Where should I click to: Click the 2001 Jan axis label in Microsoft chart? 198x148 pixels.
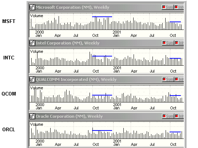pyautogui.click(x=117, y=34)
